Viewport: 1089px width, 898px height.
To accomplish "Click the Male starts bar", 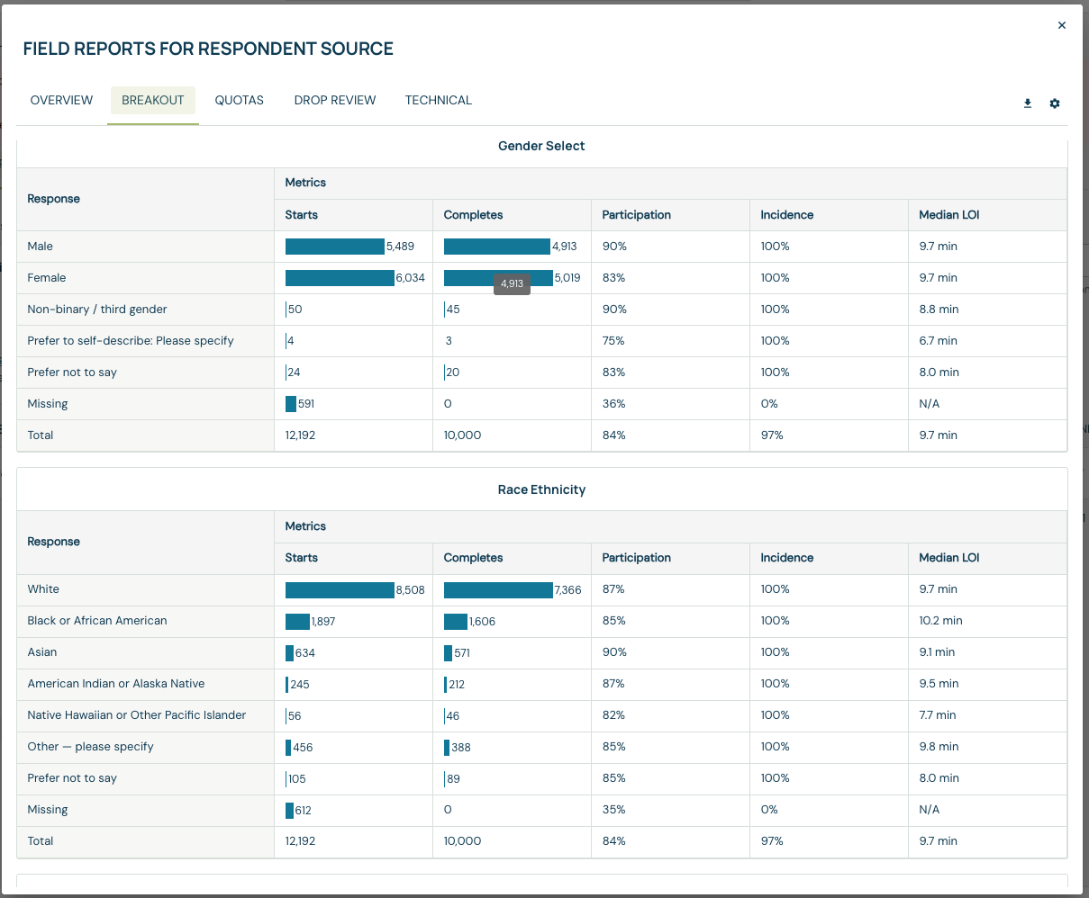I will click(x=335, y=247).
